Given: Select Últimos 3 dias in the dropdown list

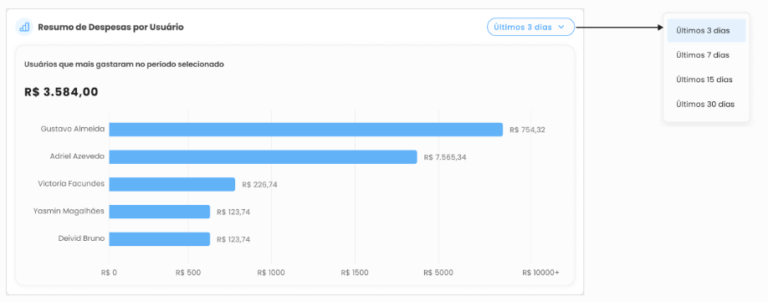Looking at the screenshot, I should point(706,30).
